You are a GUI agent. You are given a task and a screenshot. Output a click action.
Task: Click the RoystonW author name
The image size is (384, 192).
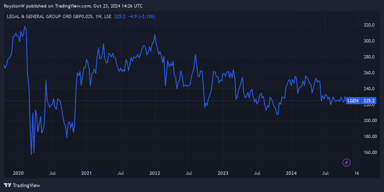click(x=14, y=6)
